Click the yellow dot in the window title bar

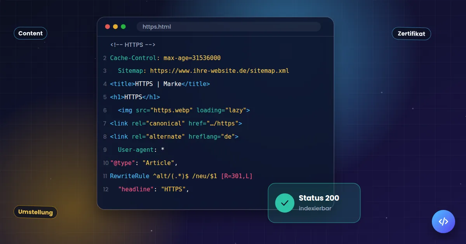click(x=115, y=27)
